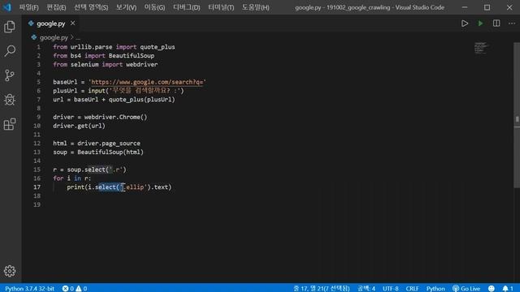
Task: Click 'baseUrl' variable on line 5
Action: (65, 82)
